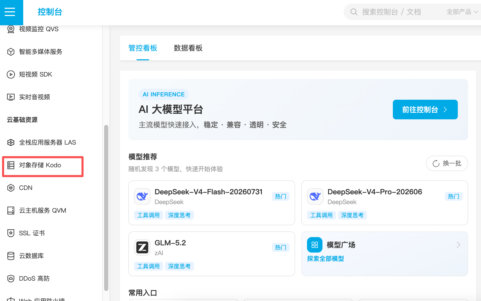This screenshot has width=481, height=301.
Task: Click the 云数据库 database icon
Action: 11,256
